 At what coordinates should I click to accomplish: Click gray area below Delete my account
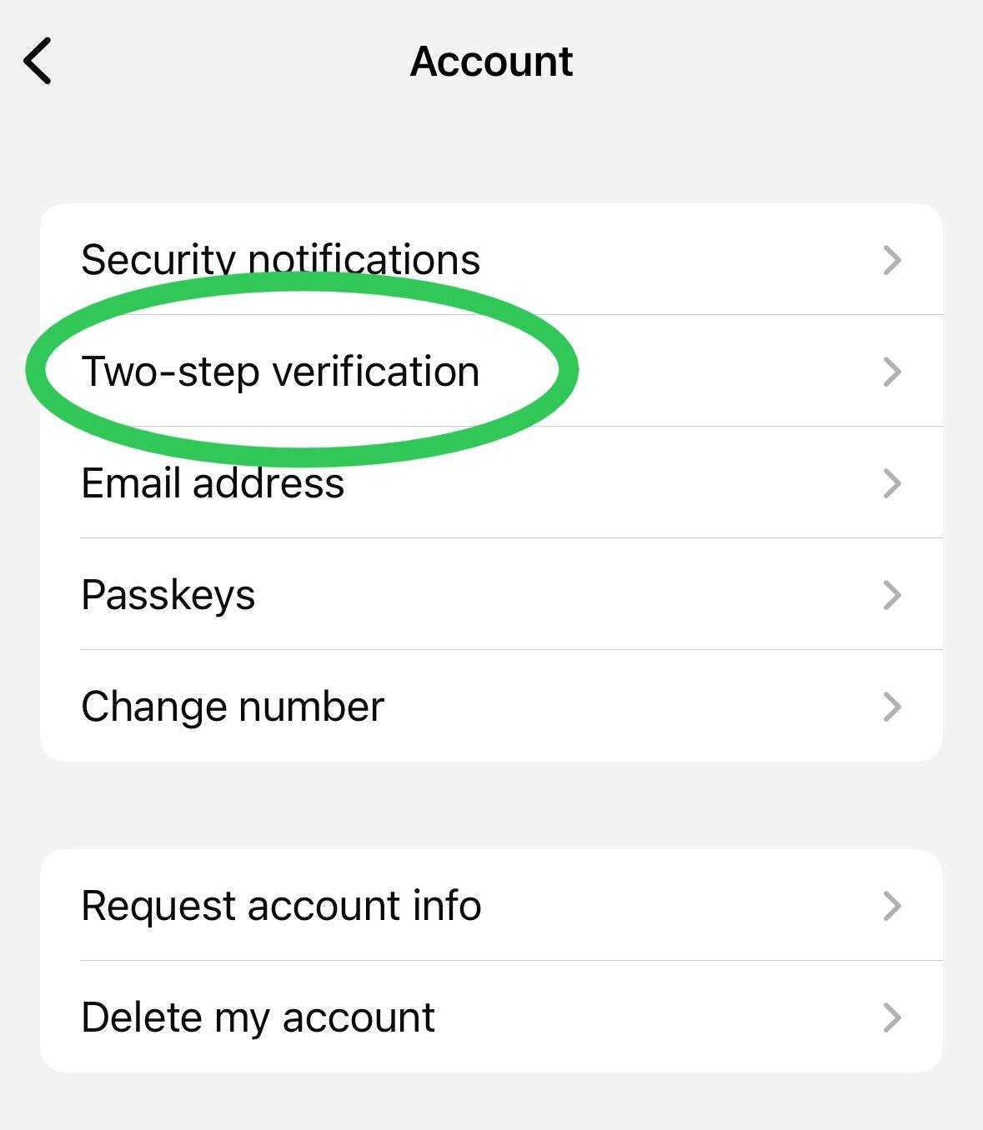[x=491, y=1102]
